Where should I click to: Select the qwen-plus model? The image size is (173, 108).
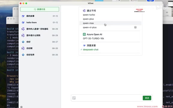click(x=110, y=19)
